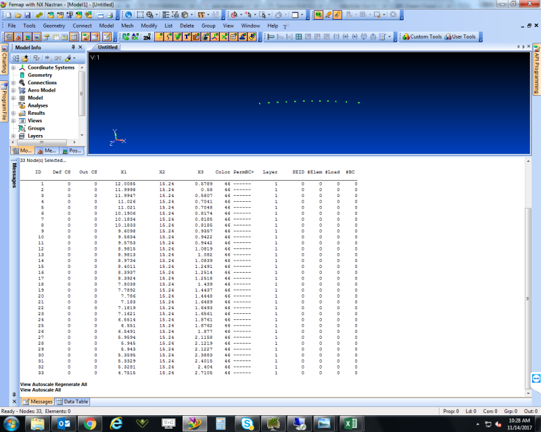The width and height of the screenshot is (541, 432).
Task: Open the zoom tool dropdown arrow
Action: tap(157, 15)
